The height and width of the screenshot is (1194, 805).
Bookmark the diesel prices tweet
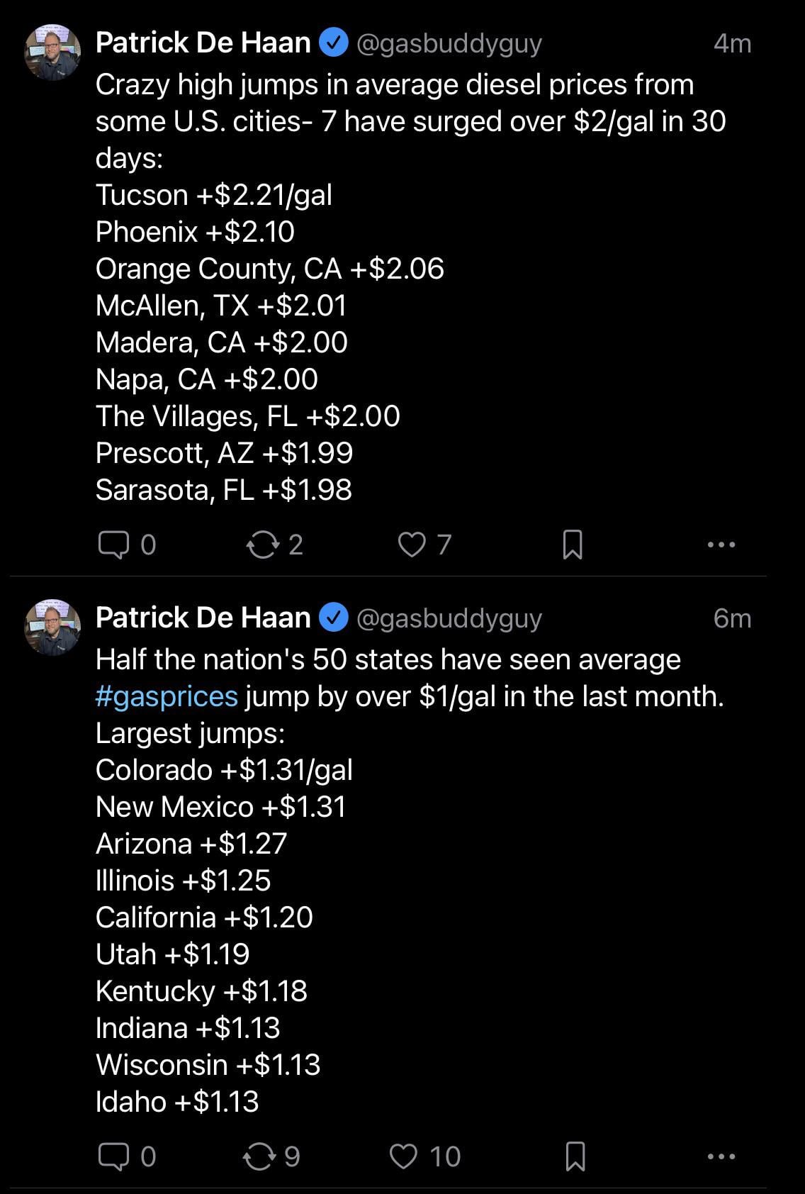tap(572, 545)
